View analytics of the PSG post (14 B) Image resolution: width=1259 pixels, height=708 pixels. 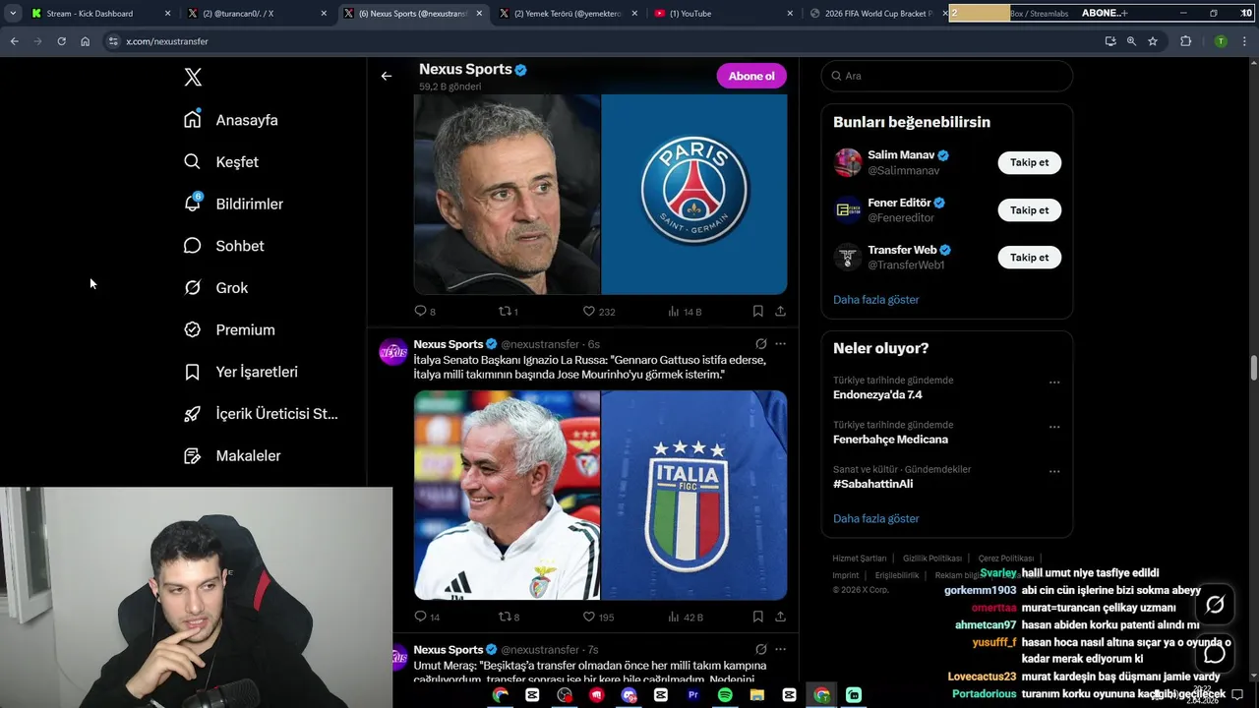pyautogui.click(x=685, y=311)
